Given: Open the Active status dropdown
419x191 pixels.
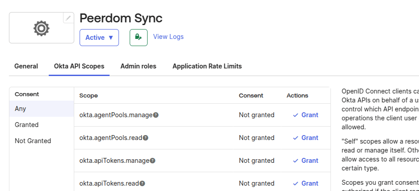Looking at the screenshot, I should (99, 38).
